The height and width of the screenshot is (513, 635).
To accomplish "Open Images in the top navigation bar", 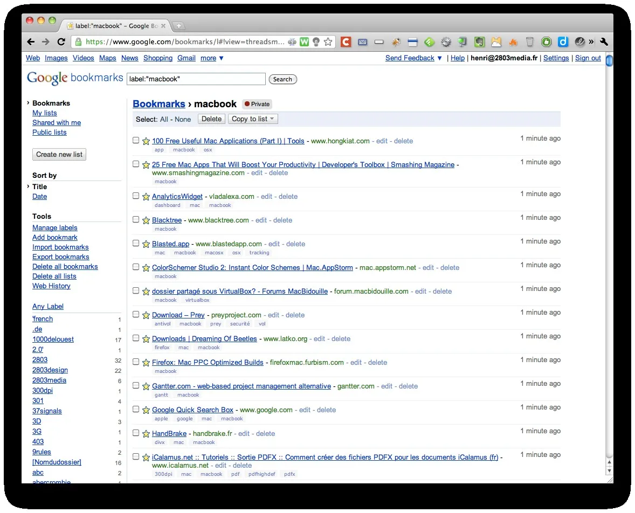I will point(56,58).
